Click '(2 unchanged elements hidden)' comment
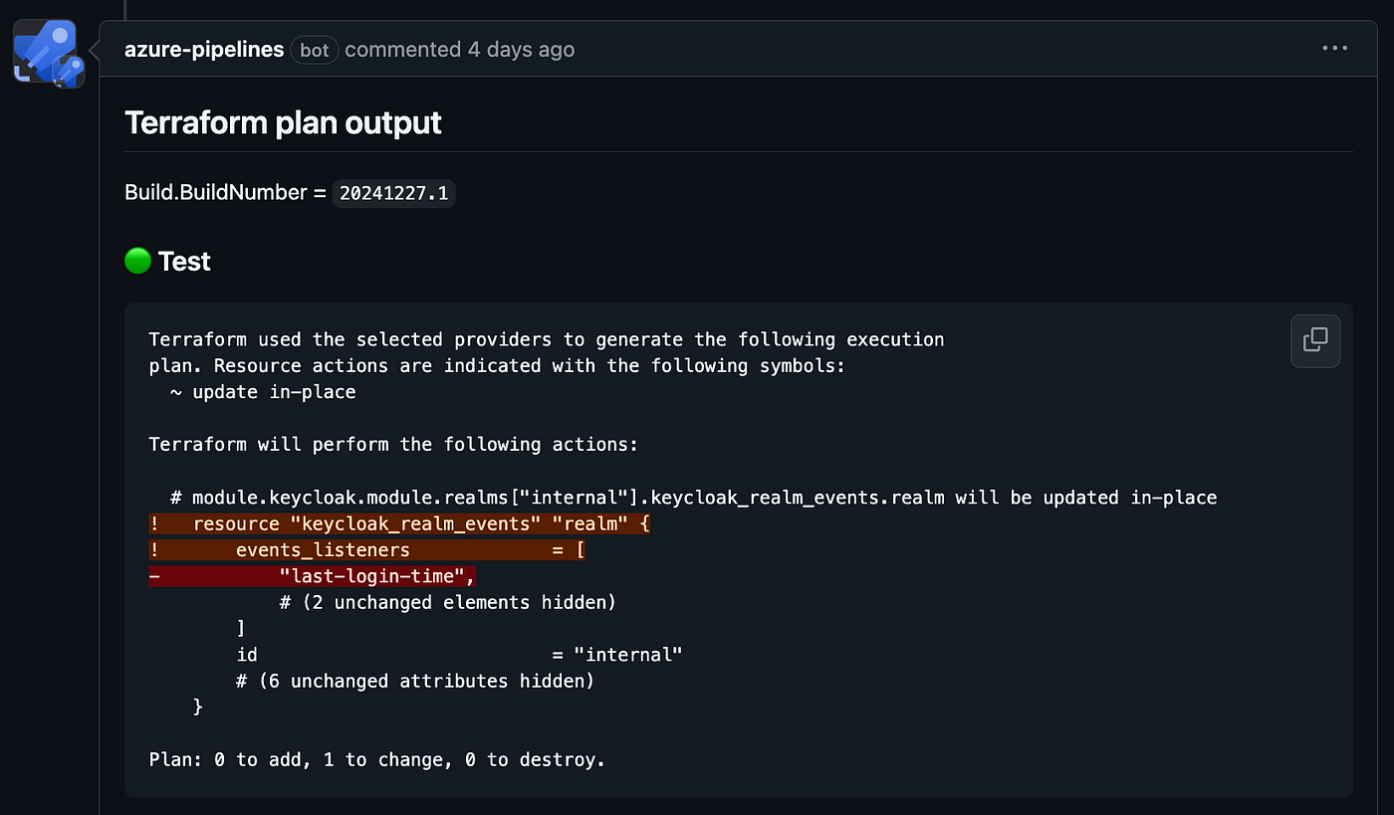The height and width of the screenshot is (815, 1394). click(448, 602)
